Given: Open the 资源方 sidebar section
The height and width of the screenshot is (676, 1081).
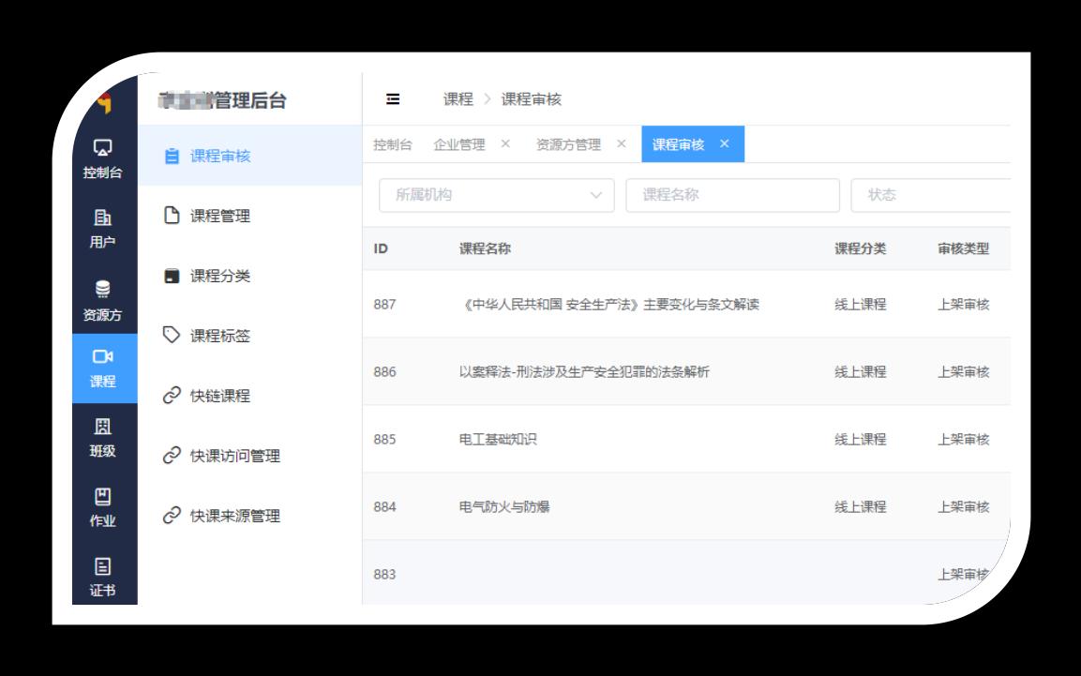Looking at the screenshot, I should [x=103, y=300].
